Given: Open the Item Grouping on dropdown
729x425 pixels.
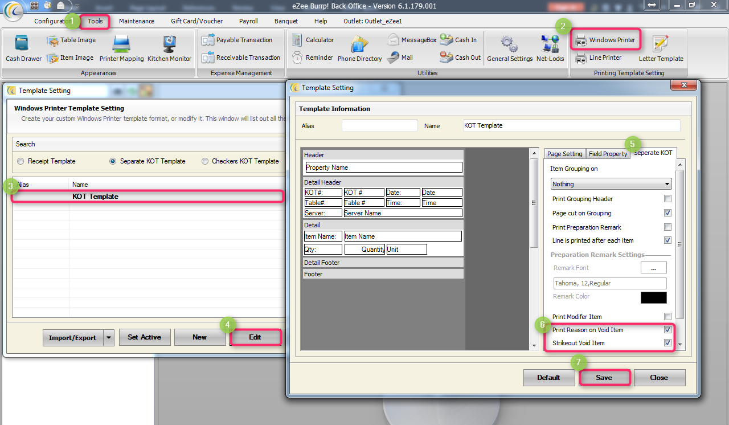Looking at the screenshot, I should [611, 184].
